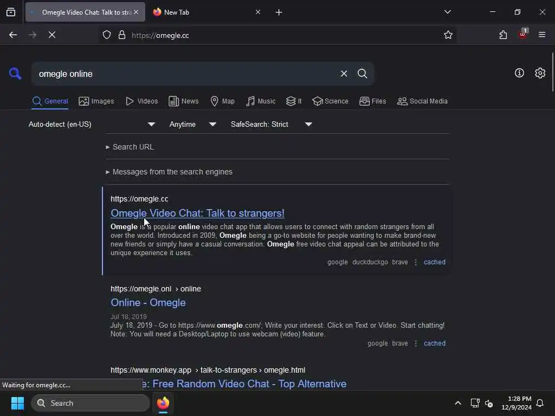The width and height of the screenshot is (555, 416).
Task: Open the Windows notifications bell
Action: point(540,403)
